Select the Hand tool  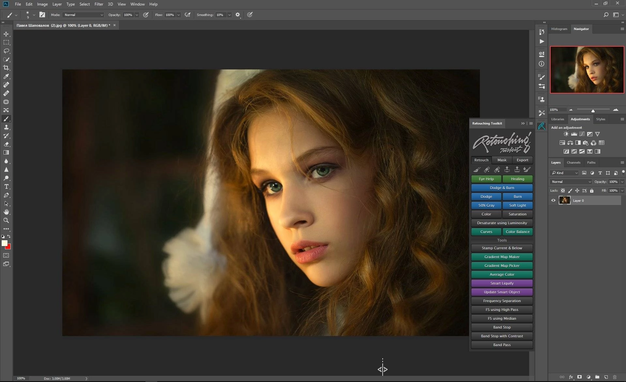(x=6, y=212)
